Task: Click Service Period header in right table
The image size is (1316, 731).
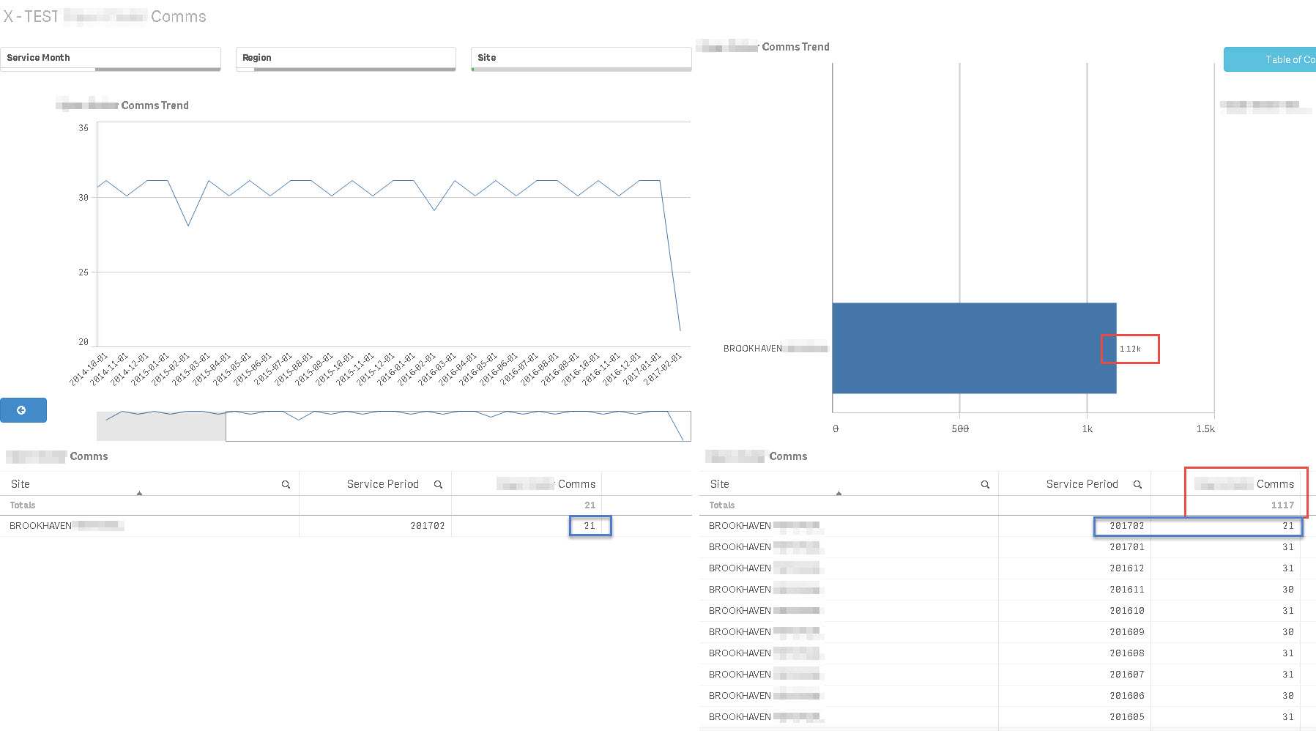Action: click(1082, 484)
